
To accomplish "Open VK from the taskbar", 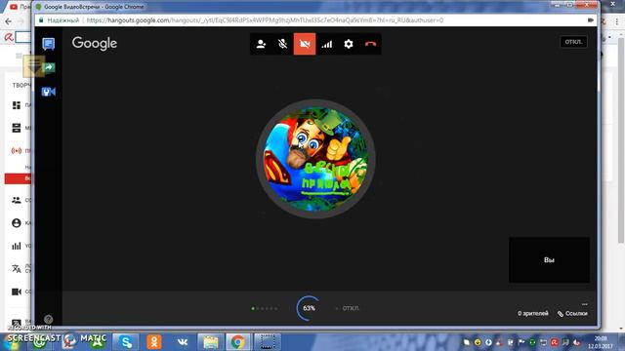I will coord(183,342).
